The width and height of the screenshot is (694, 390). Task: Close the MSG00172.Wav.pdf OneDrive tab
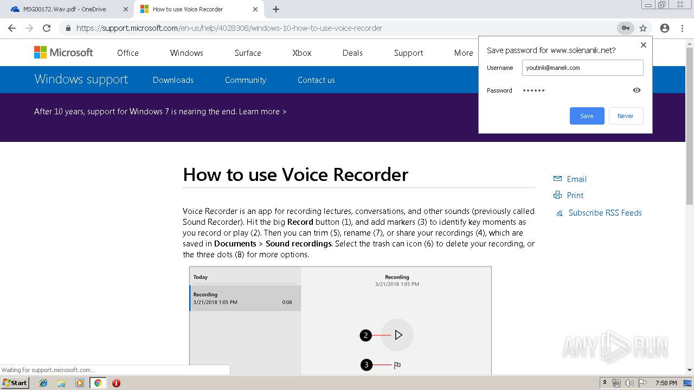pyautogui.click(x=126, y=9)
